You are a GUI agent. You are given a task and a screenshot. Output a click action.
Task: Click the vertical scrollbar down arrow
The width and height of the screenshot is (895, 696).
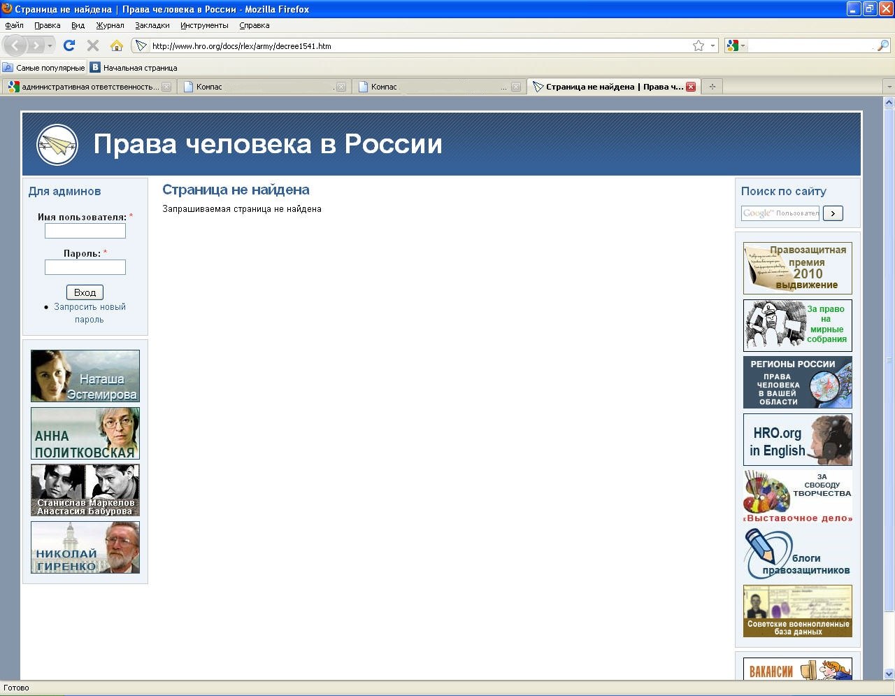click(x=889, y=674)
